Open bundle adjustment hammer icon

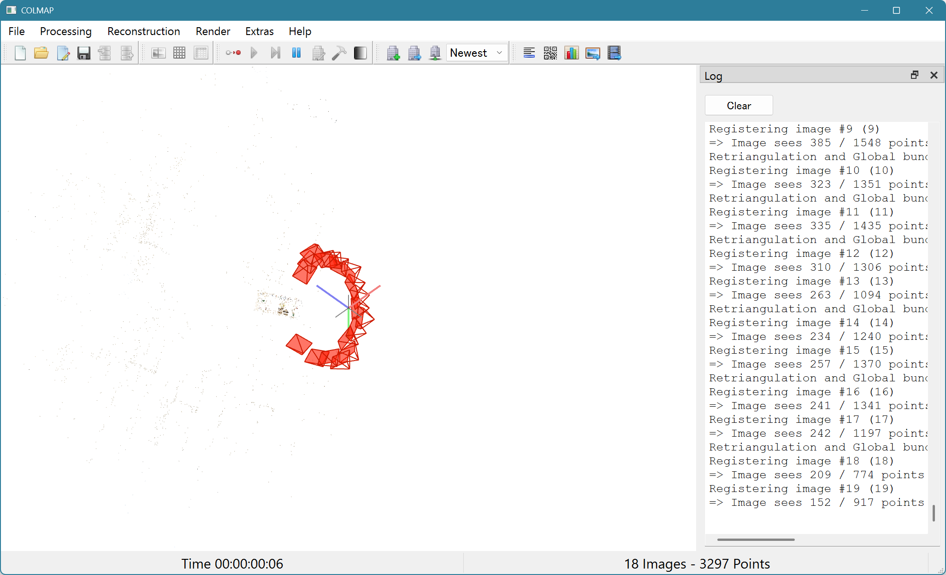pyautogui.click(x=339, y=53)
